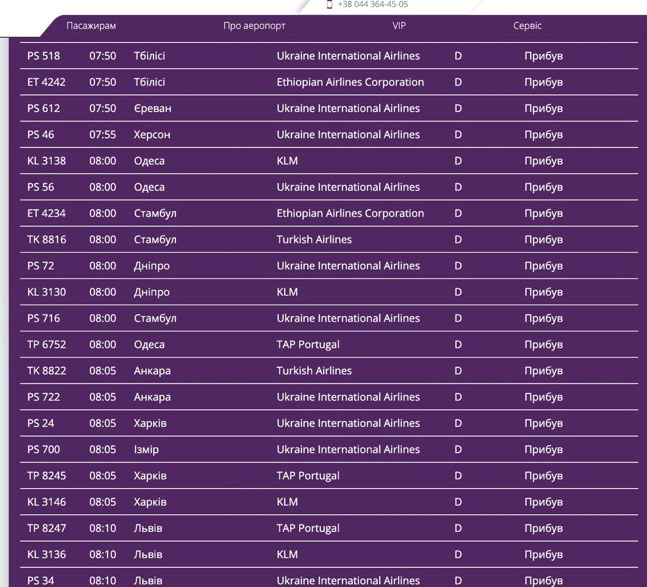Click Львів in the TP 8247 row
Screen dimensions: 647x587
[x=148, y=529]
